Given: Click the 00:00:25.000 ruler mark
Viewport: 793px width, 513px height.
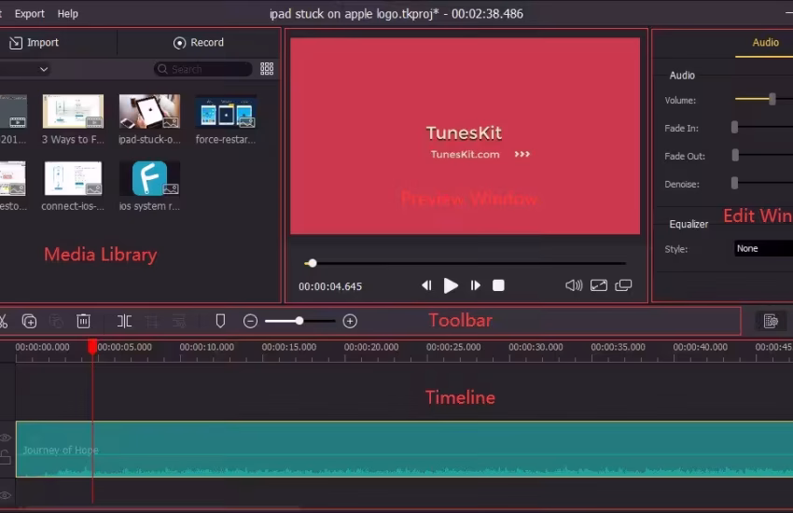Looking at the screenshot, I should click(453, 347).
